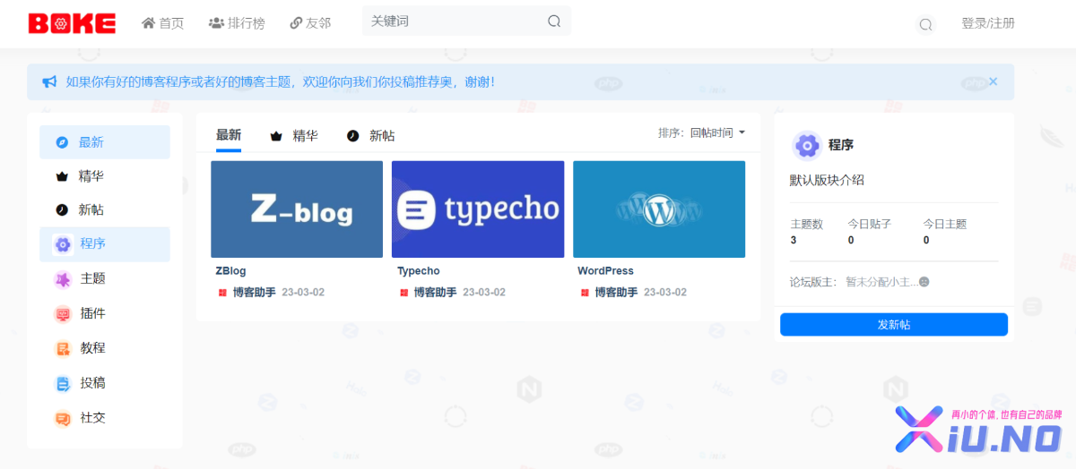Open the typecho thumbnail image
Image resolution: width=1076 pixels, height=469 pixels.
pos(478,209)
